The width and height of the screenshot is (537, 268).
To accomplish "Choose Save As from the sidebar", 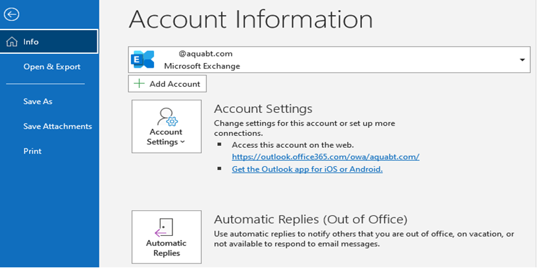I will 38,101.
